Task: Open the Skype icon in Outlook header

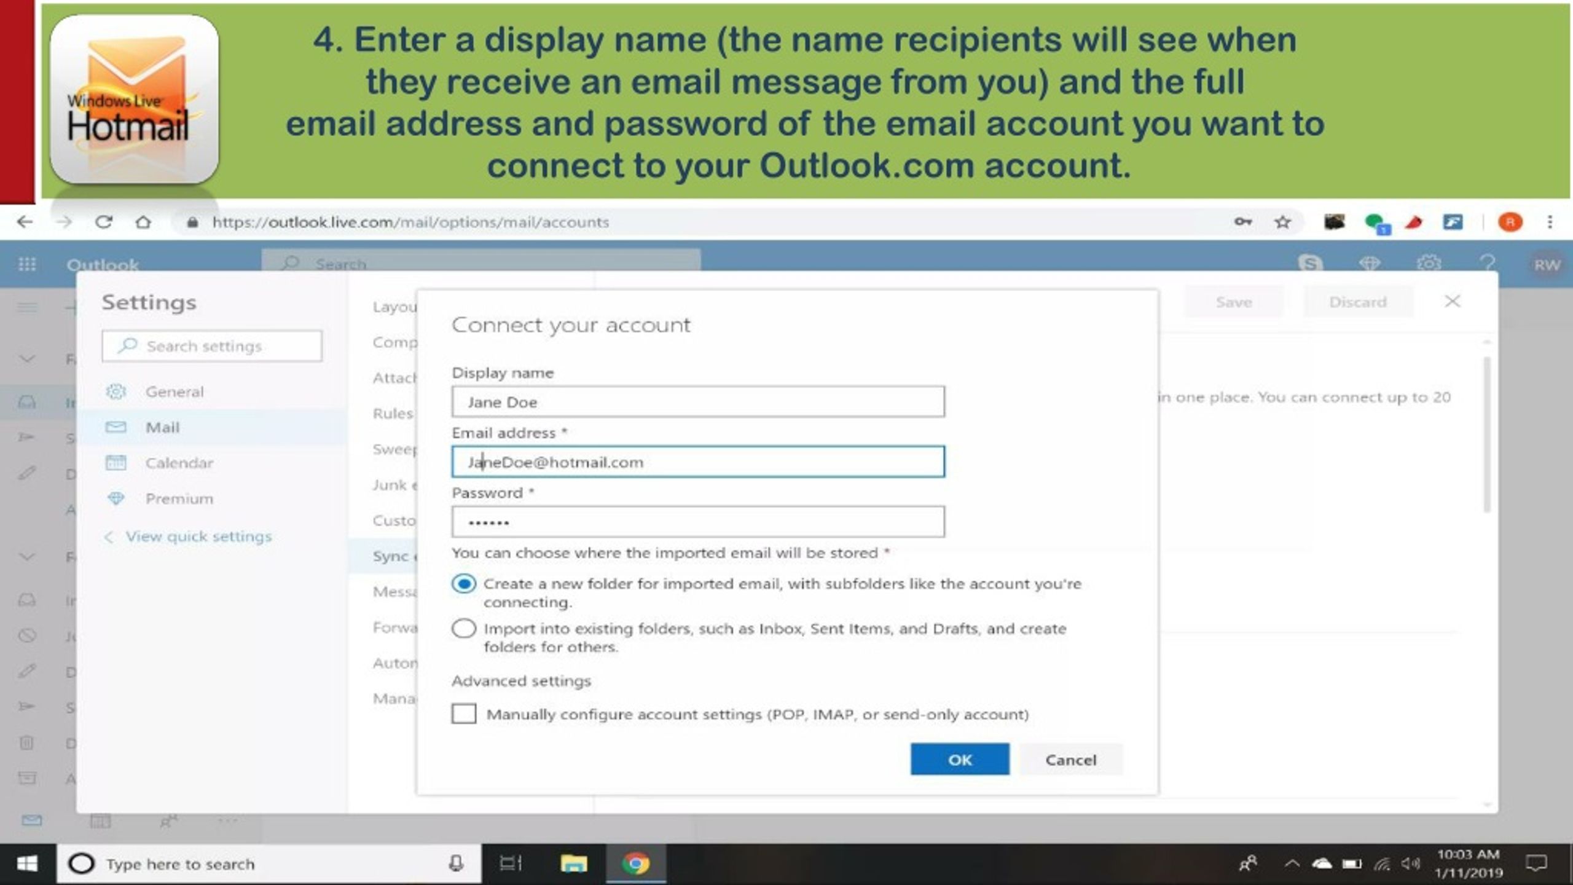Action: [x=1310, y=264]
